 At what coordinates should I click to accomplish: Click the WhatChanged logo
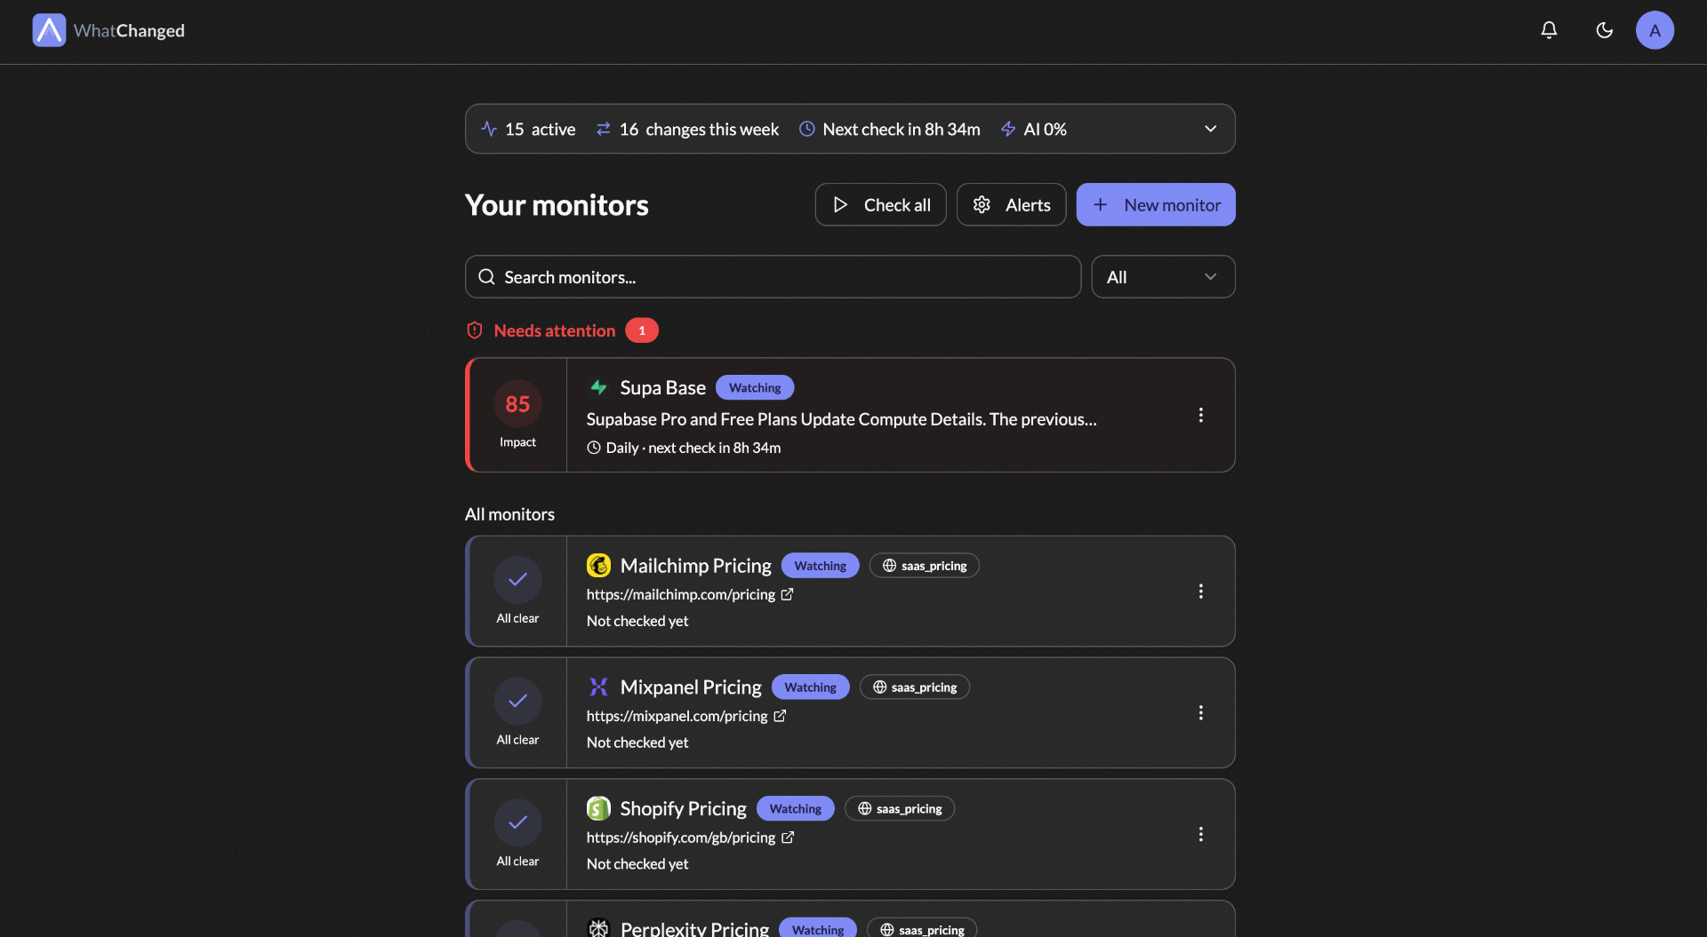(x=107, y=29)
